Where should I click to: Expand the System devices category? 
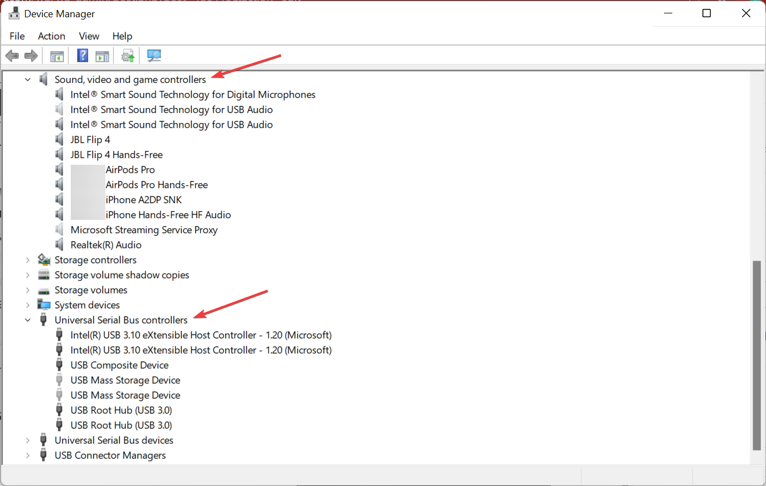click(x=28, y=305)
